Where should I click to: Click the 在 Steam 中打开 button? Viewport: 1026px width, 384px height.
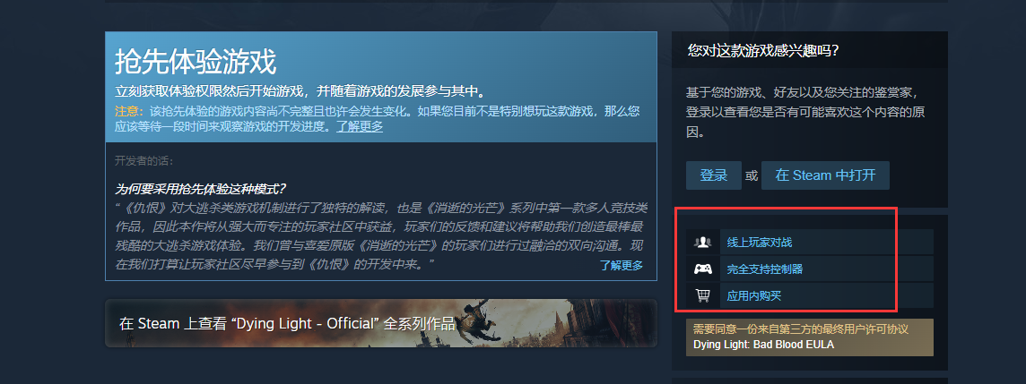(825, 175)
